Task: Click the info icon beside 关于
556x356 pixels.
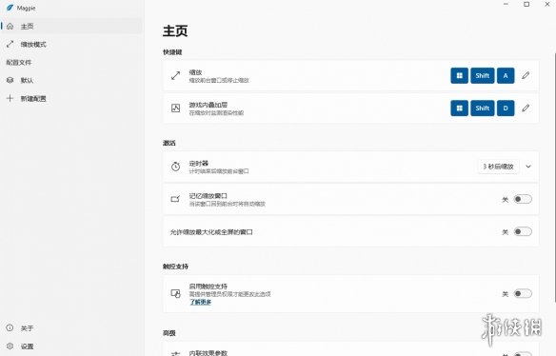Action: (10, 328)
